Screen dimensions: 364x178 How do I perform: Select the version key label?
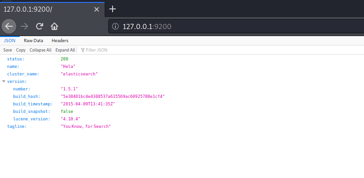pyautogui.click(x=17, y=82)
